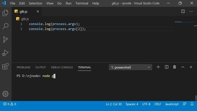Image resolution: width=197 pixels, height=111 pixels.
Task: Click the Ln 2, Col 30 indicator
Action: click(x=114, y=104)
